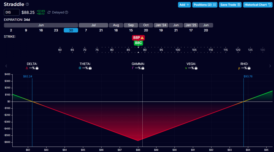Viewport: 274px width, 152px height.
Task: Toggle the Theta lock icon
Action: tap(90, 68)
